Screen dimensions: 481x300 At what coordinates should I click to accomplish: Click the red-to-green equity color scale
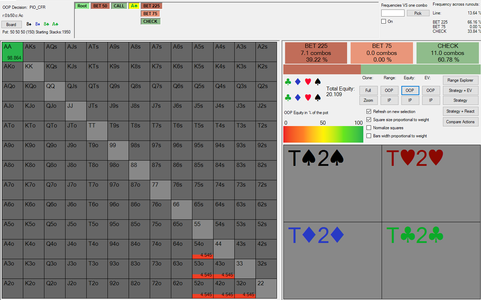click(323, 134)
